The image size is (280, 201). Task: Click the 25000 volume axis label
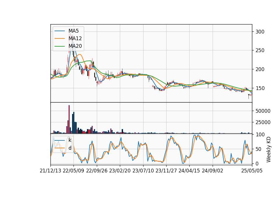pos(263,122)
